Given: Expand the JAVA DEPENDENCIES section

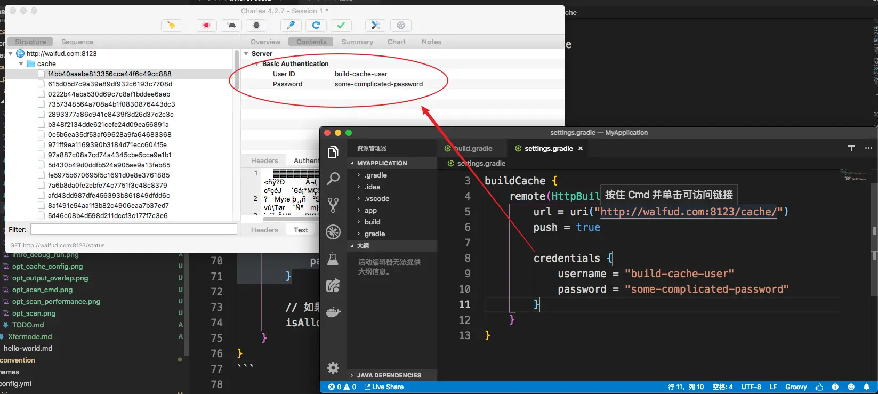Looking at the screenshot, I should tap(352, 375).
